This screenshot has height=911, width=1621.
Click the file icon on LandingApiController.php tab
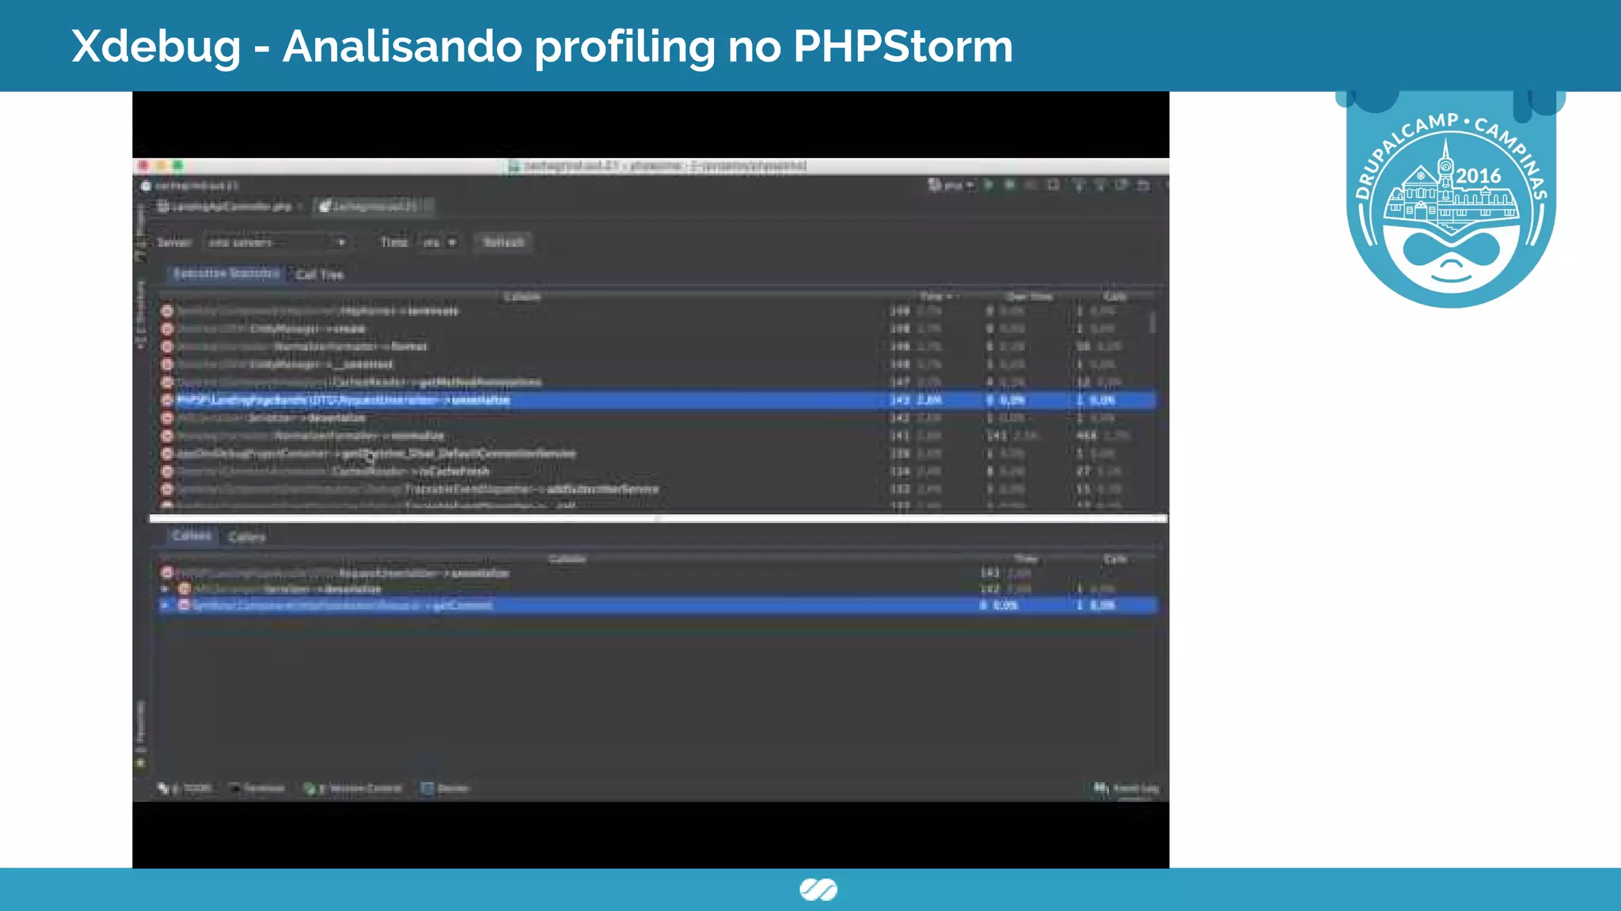tap(163, 206)
